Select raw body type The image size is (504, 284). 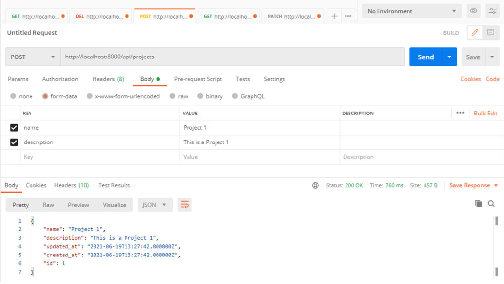(172, 96)
